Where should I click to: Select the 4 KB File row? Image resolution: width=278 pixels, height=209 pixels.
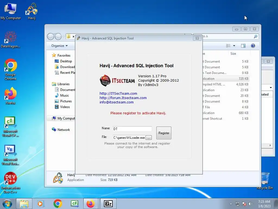click(226, 107)
